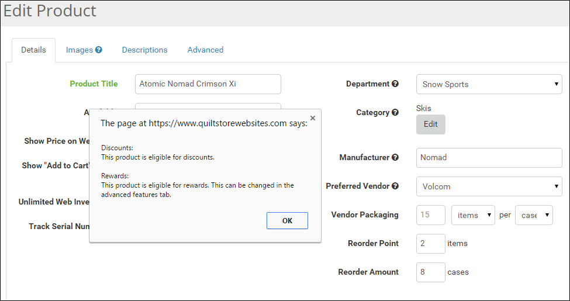Switch to the Descriptions tab
570x301 pixels.
click(x=144, y=50)
